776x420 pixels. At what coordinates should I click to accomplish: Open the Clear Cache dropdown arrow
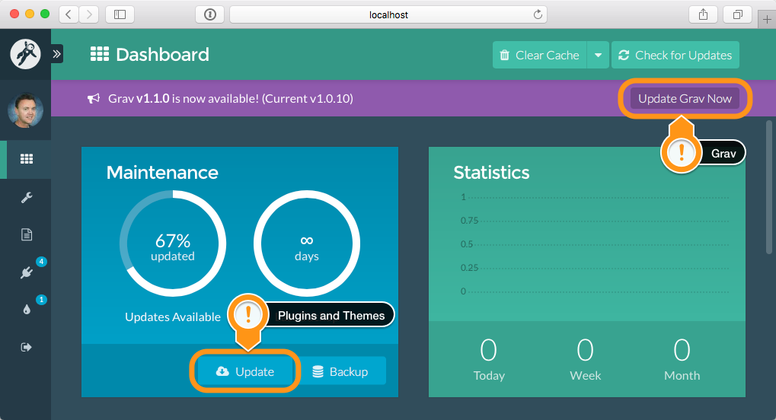[x=598, y=55]
